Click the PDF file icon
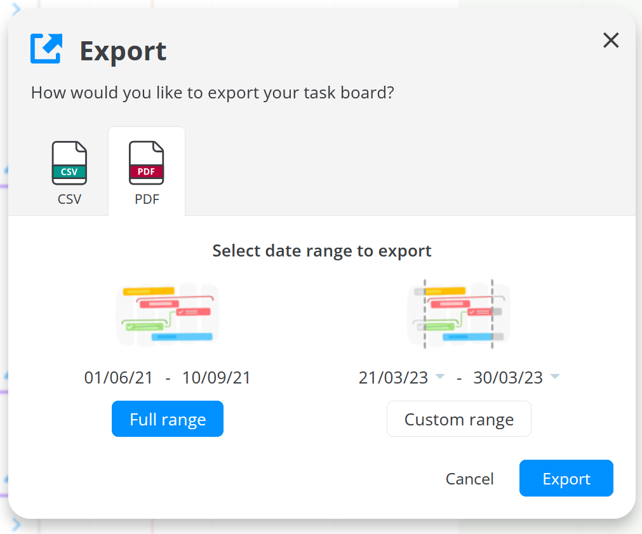This screenshot has height=534, width=642. 146,163
